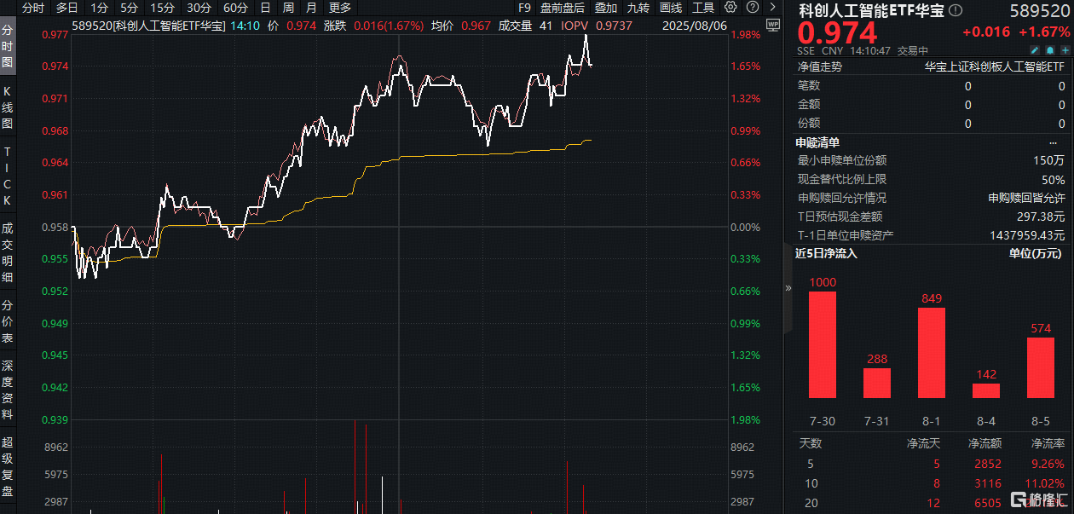Click the 申赎清单 section header

(x=817, y=142)
